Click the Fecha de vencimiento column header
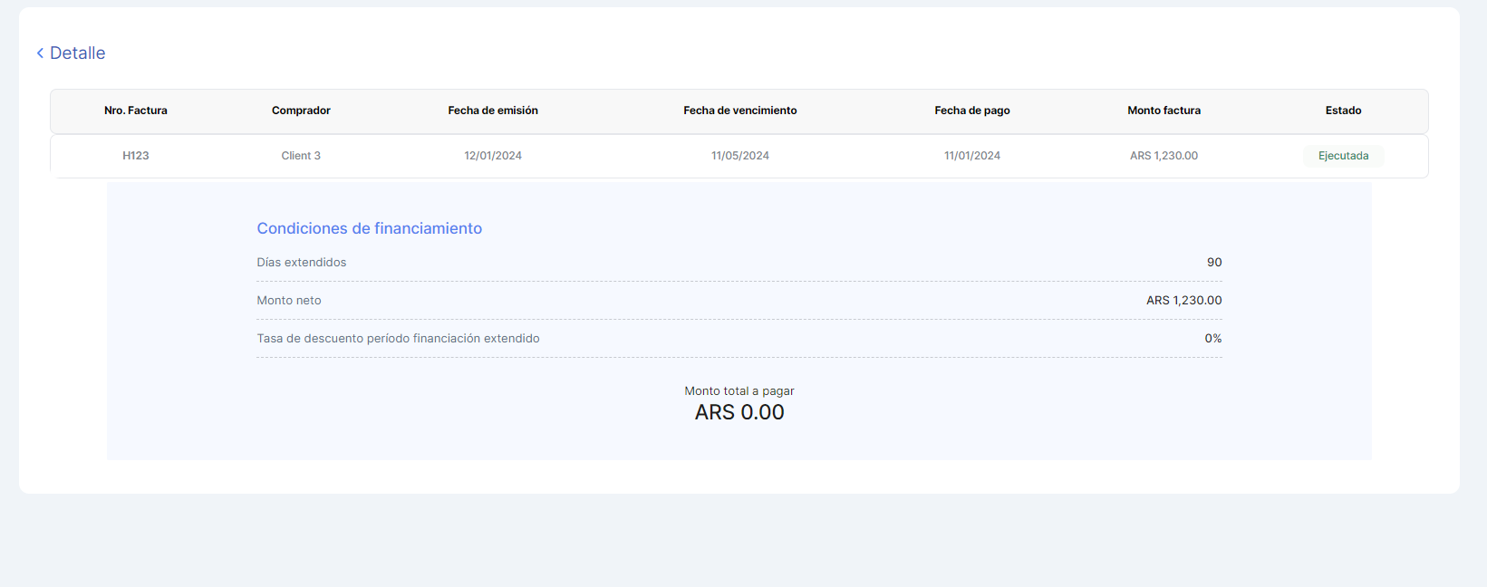1487x587 pixels. coord(740,111)
